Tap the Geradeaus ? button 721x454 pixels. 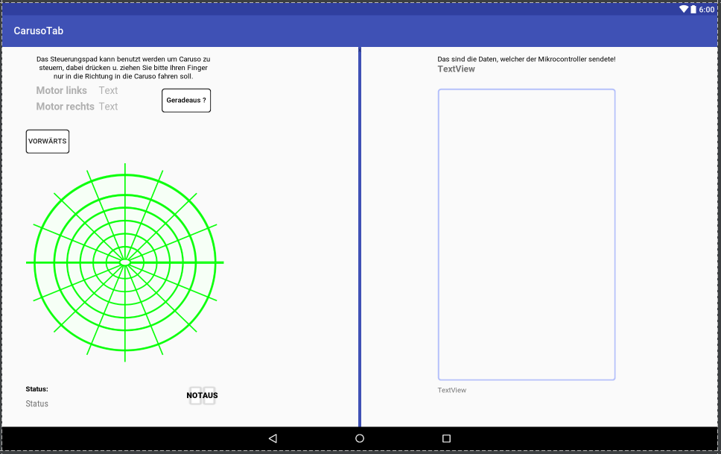(186, 101)
